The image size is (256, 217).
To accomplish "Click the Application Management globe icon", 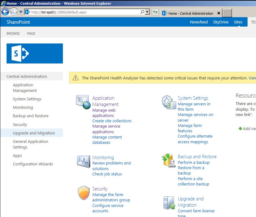I will 83,102.
